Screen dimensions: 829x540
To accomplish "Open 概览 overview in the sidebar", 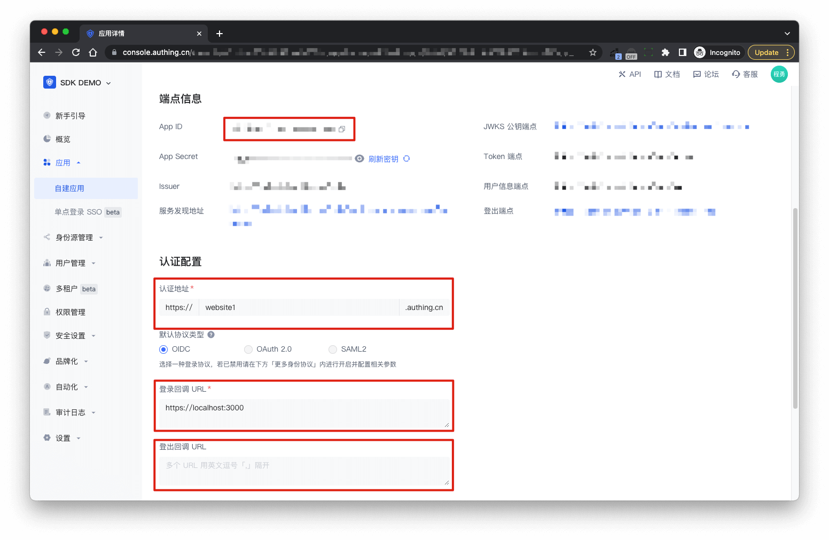I will coord(62,139).
